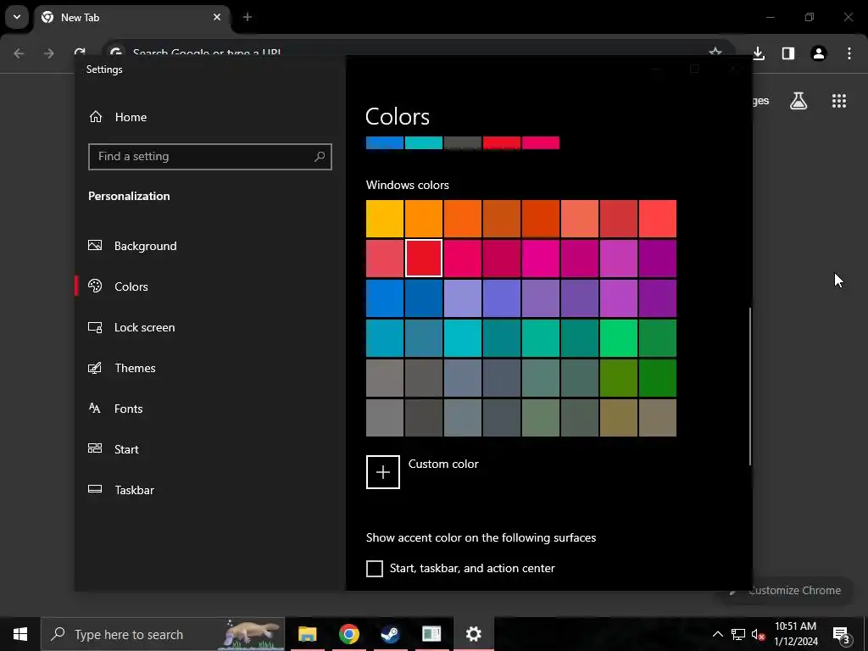868x651 pixels.
Task: Open the Windows Start menu
Action: pos(20,634)
